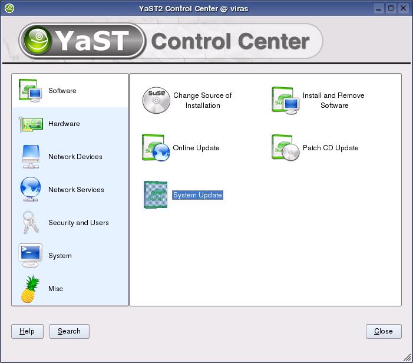Select Security and Users label
413x363 pixels.
78,223
